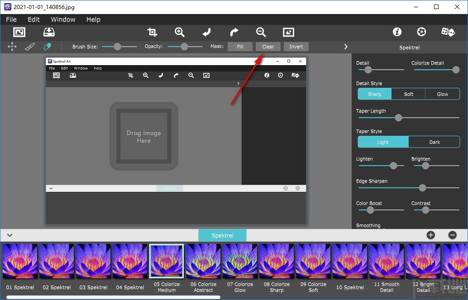
Task: Click the undo arrow icon
Action: pos(207,32)
